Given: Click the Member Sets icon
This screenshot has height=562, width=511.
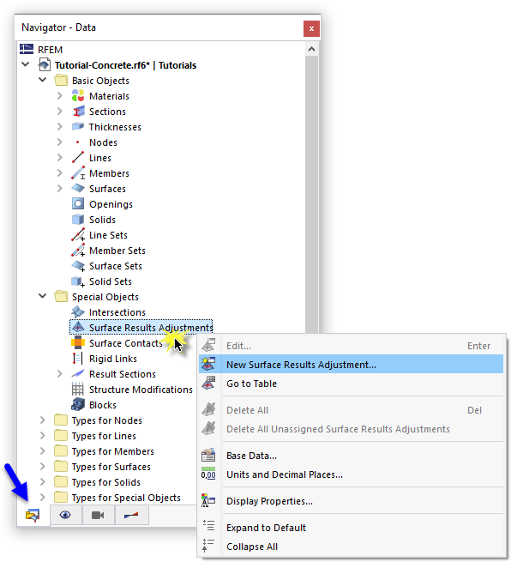Looking at the screenshot, I should point(78,251).
